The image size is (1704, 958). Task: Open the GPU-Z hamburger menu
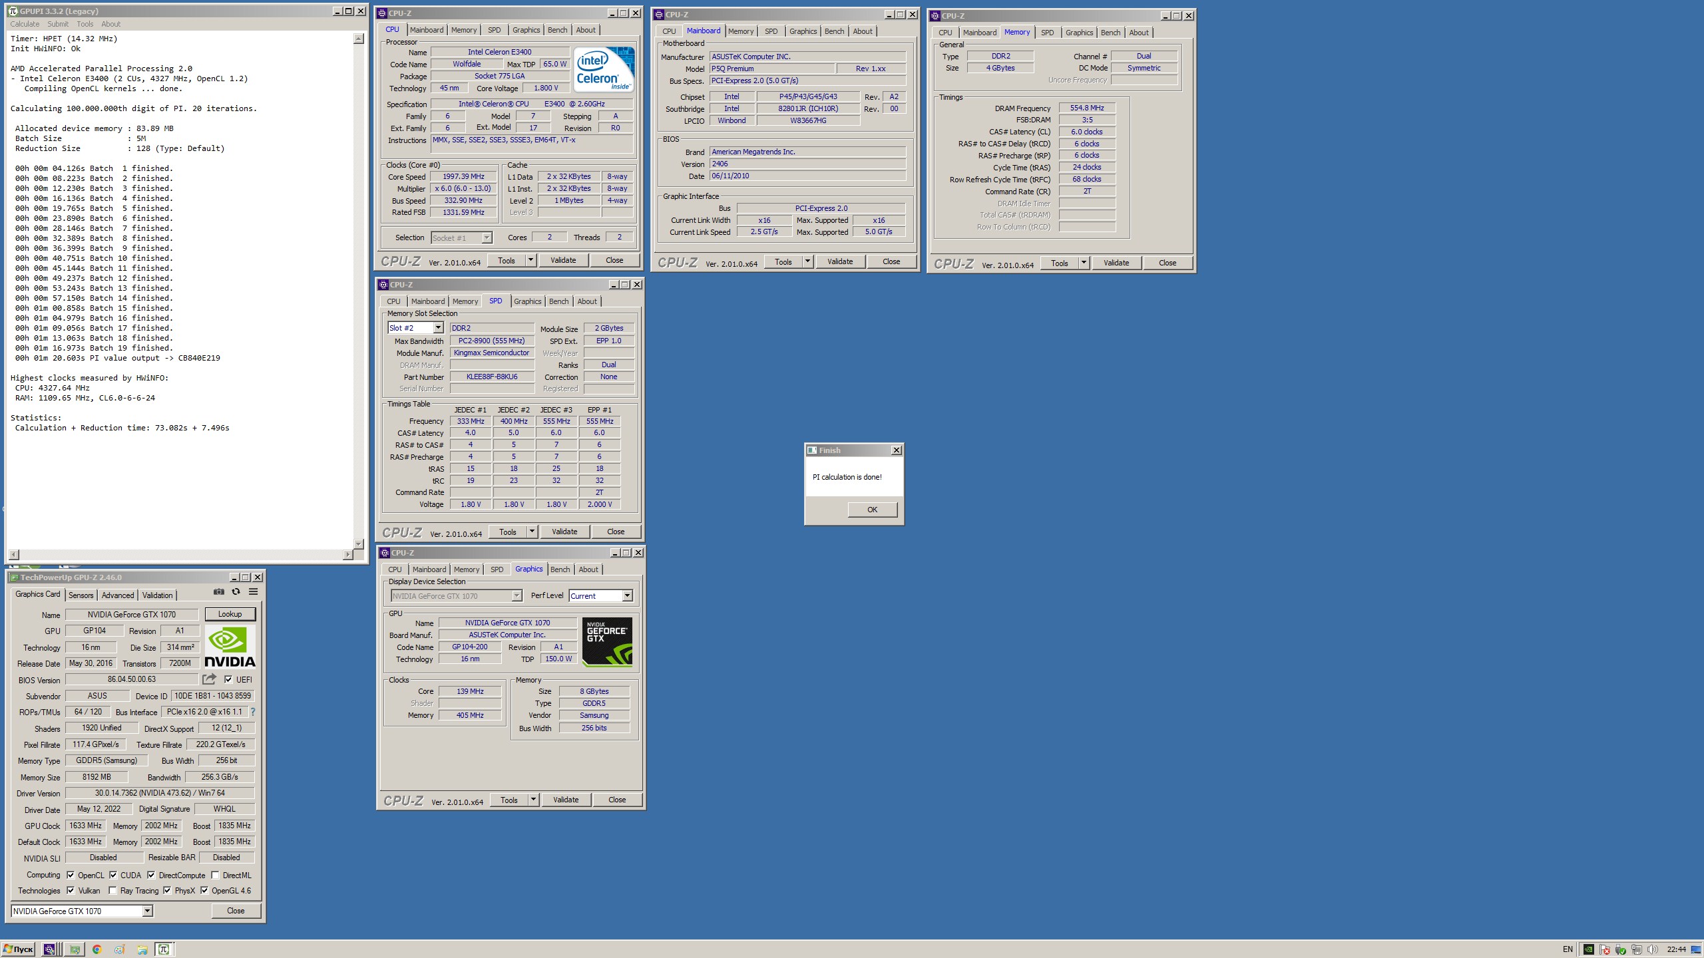coord(253,591)
